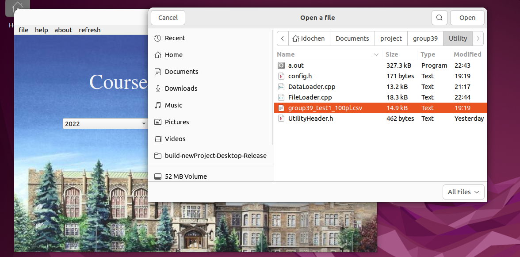Go to the idochen home path segment
This screenshot has width=520, height=257.
310,38
